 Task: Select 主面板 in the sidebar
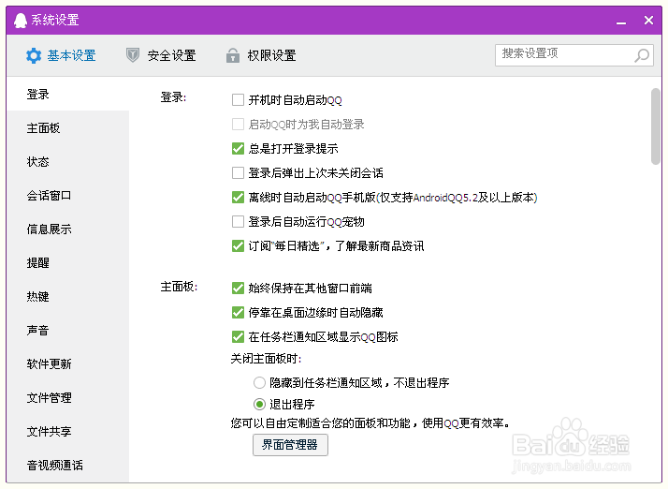point(67,128)
